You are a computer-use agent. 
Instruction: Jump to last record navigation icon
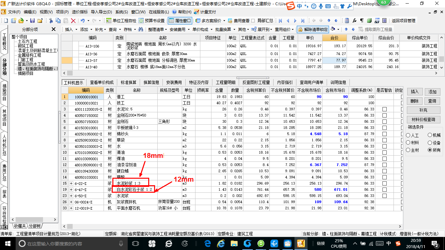[x=303, y=21]
